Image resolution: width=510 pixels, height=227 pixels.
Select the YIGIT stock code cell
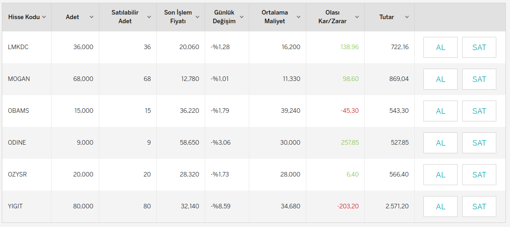pyautogui.click(x=27, y=207)
